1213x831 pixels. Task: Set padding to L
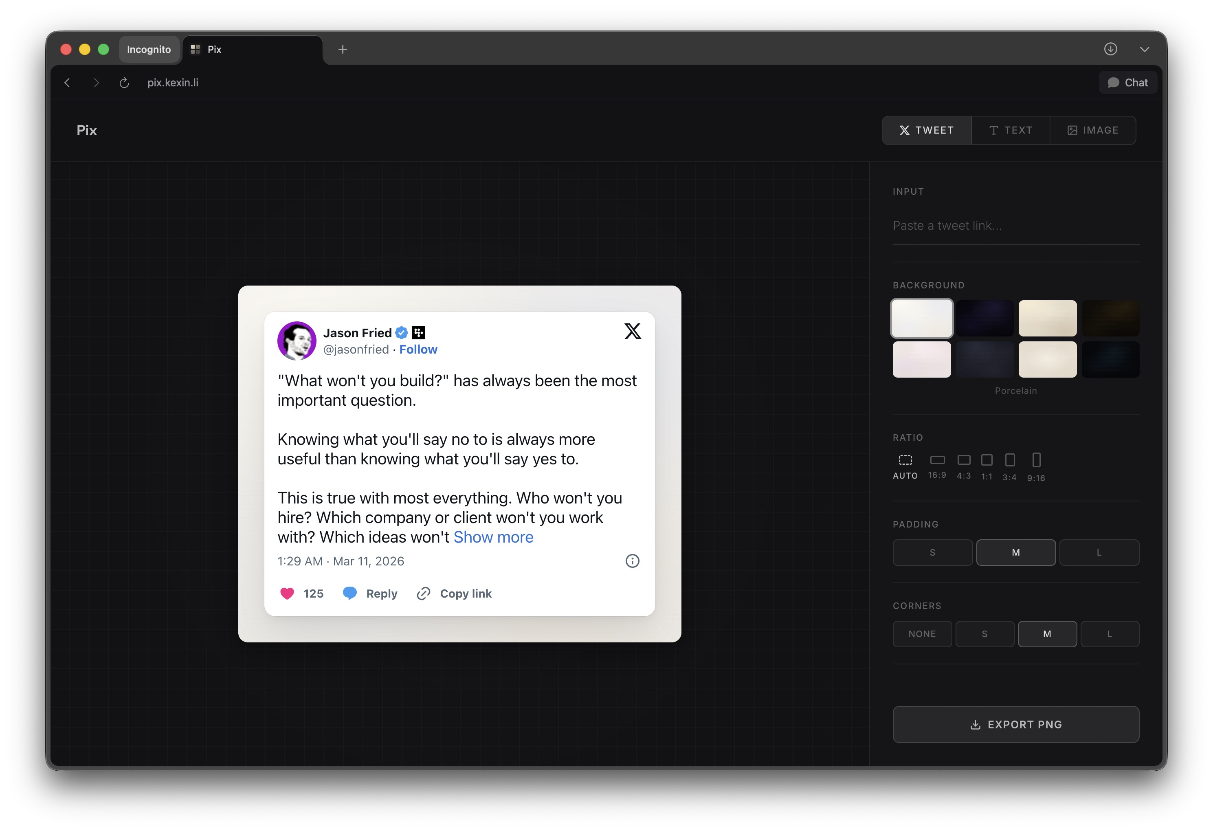[1099, 552]
